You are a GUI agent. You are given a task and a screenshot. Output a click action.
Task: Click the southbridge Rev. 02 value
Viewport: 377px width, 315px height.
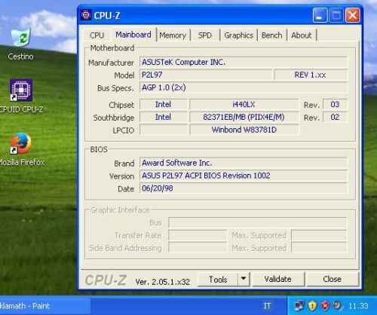tap(335, 117)
